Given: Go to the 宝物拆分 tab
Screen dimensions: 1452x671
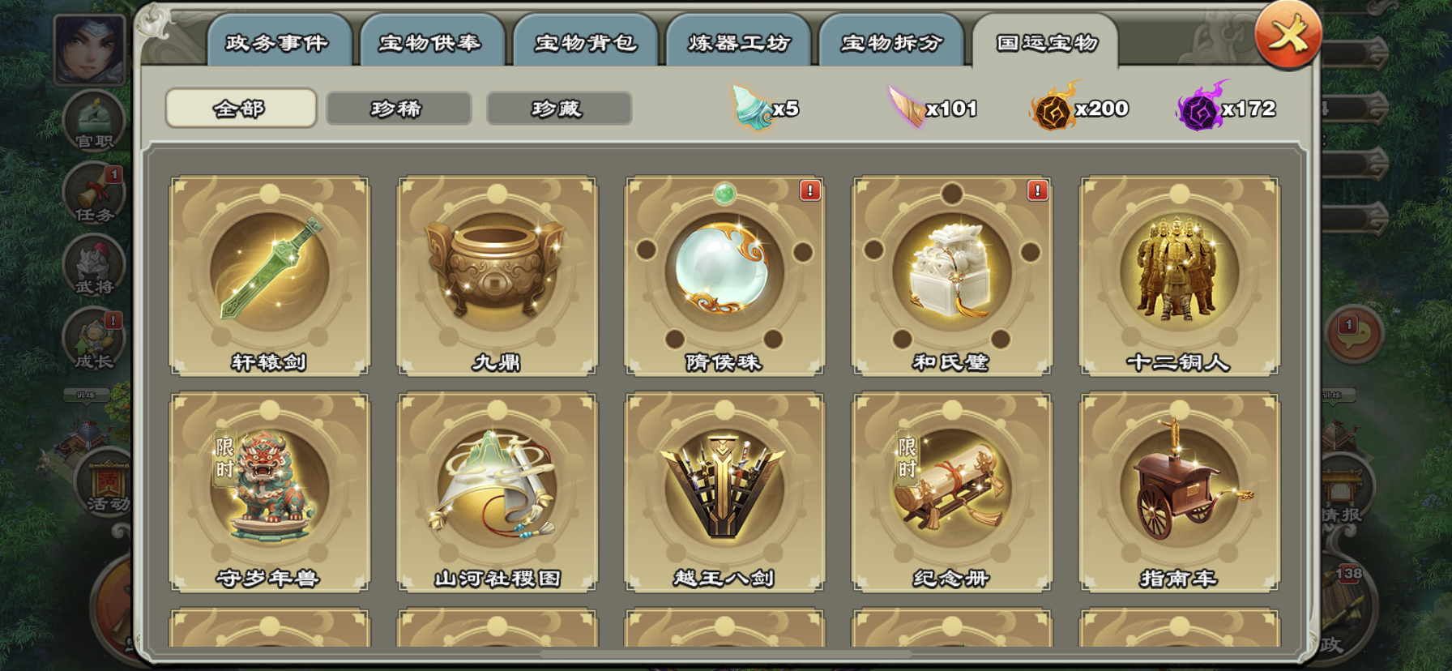Looking at the screenshot, I should point(890,42).
